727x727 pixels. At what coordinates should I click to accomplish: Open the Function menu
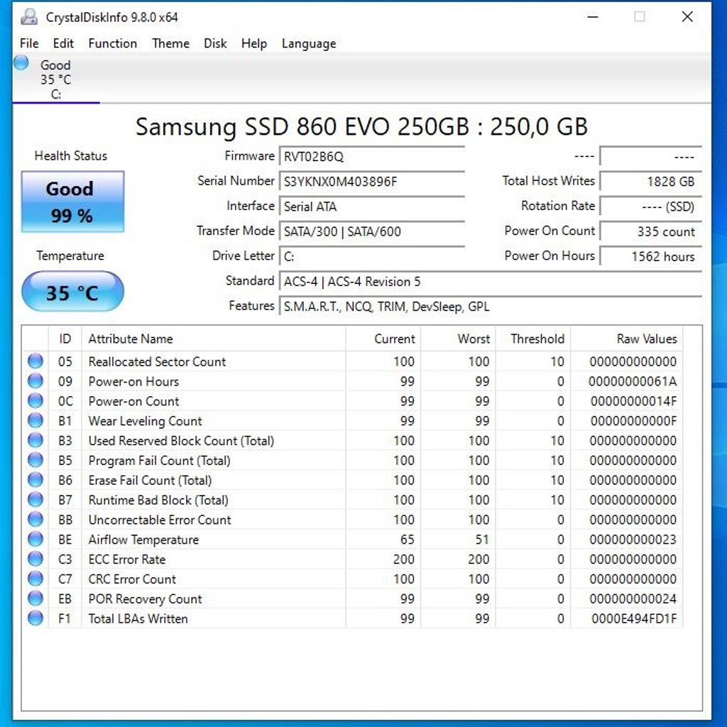[x=113, y=43]
